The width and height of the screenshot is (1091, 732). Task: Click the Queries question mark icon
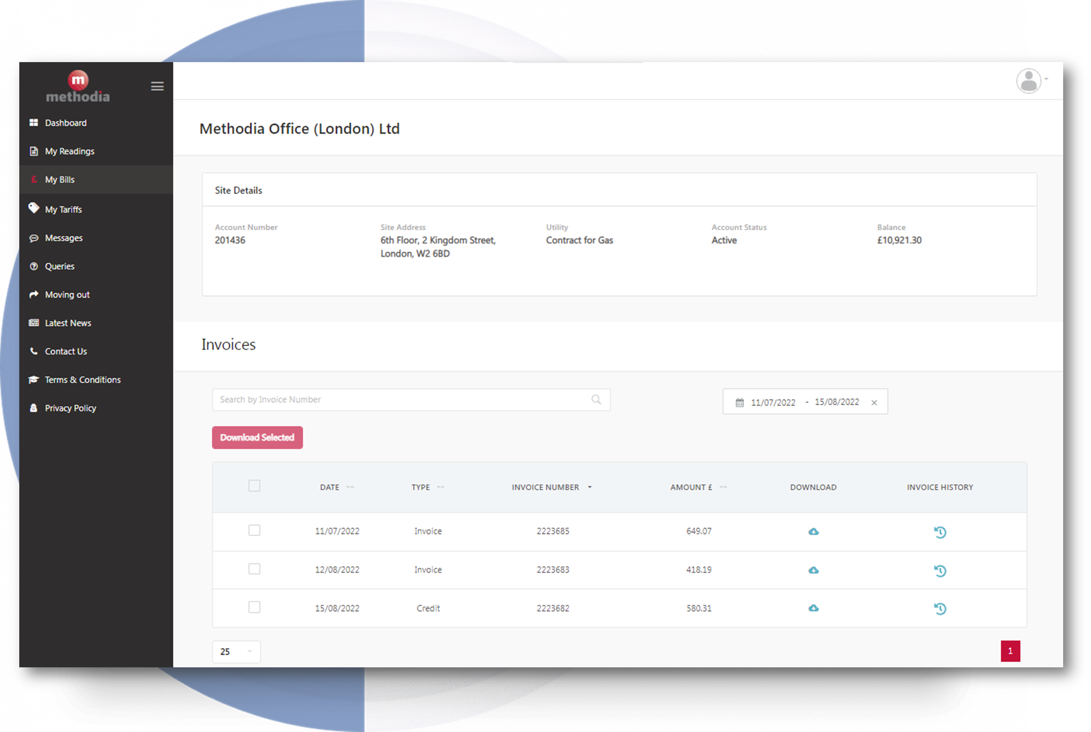tap(33, 266)
